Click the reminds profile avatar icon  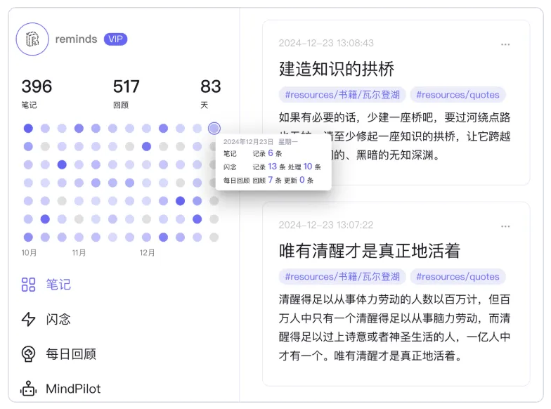tap(32, 39)
